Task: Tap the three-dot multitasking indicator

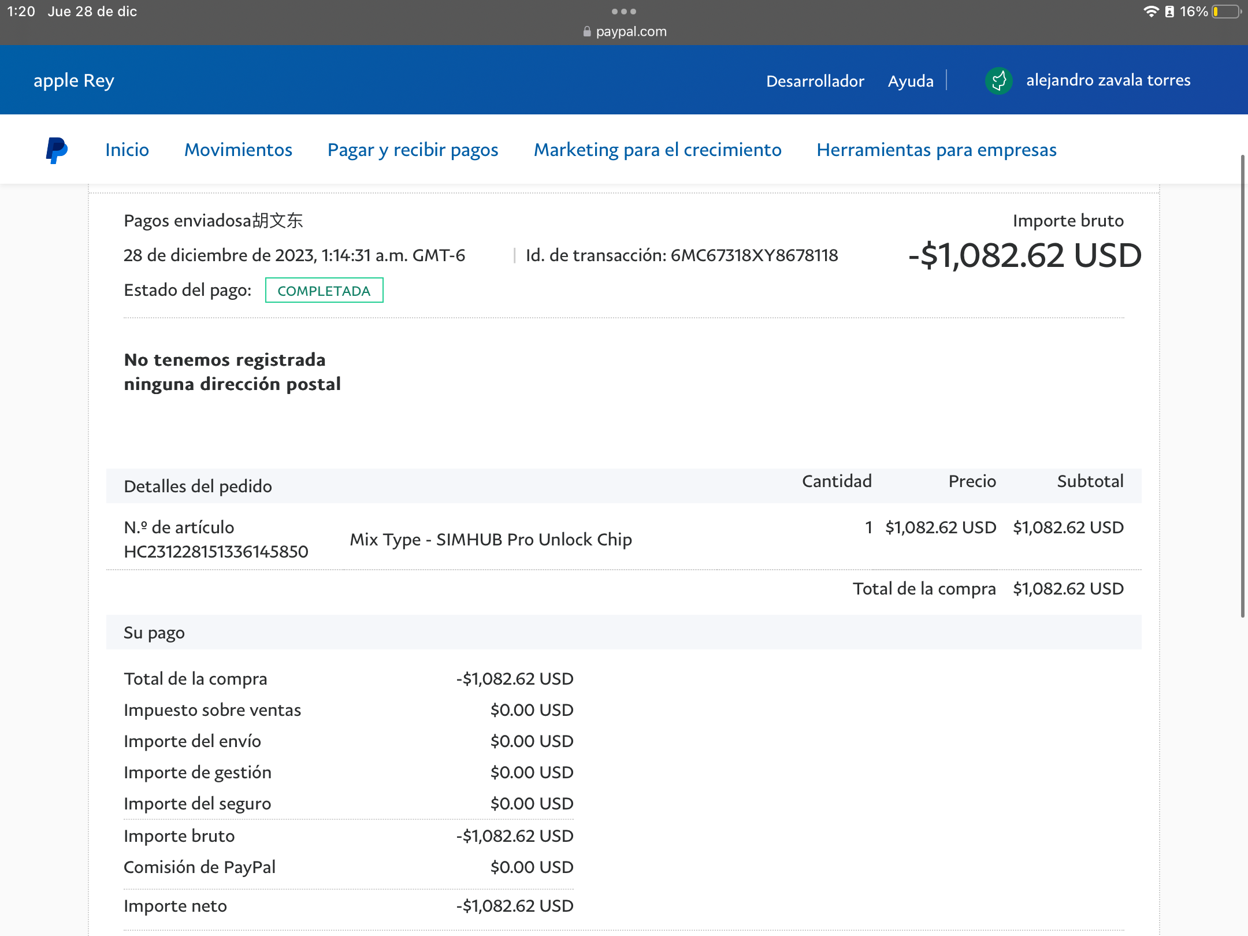Action: point(624,12)
